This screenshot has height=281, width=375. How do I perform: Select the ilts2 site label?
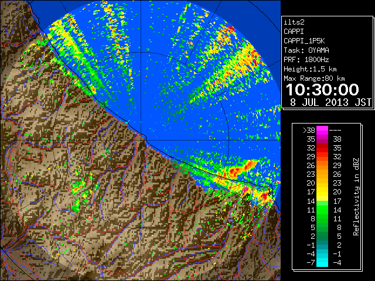(294, 22)
